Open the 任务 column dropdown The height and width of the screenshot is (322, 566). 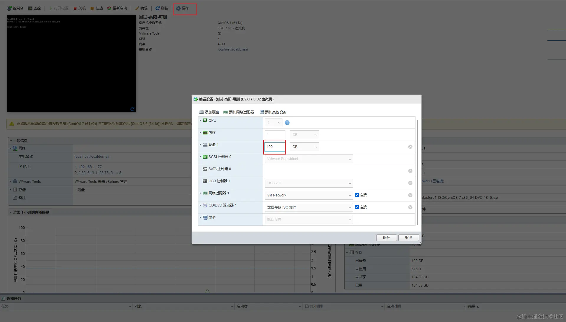130,307
